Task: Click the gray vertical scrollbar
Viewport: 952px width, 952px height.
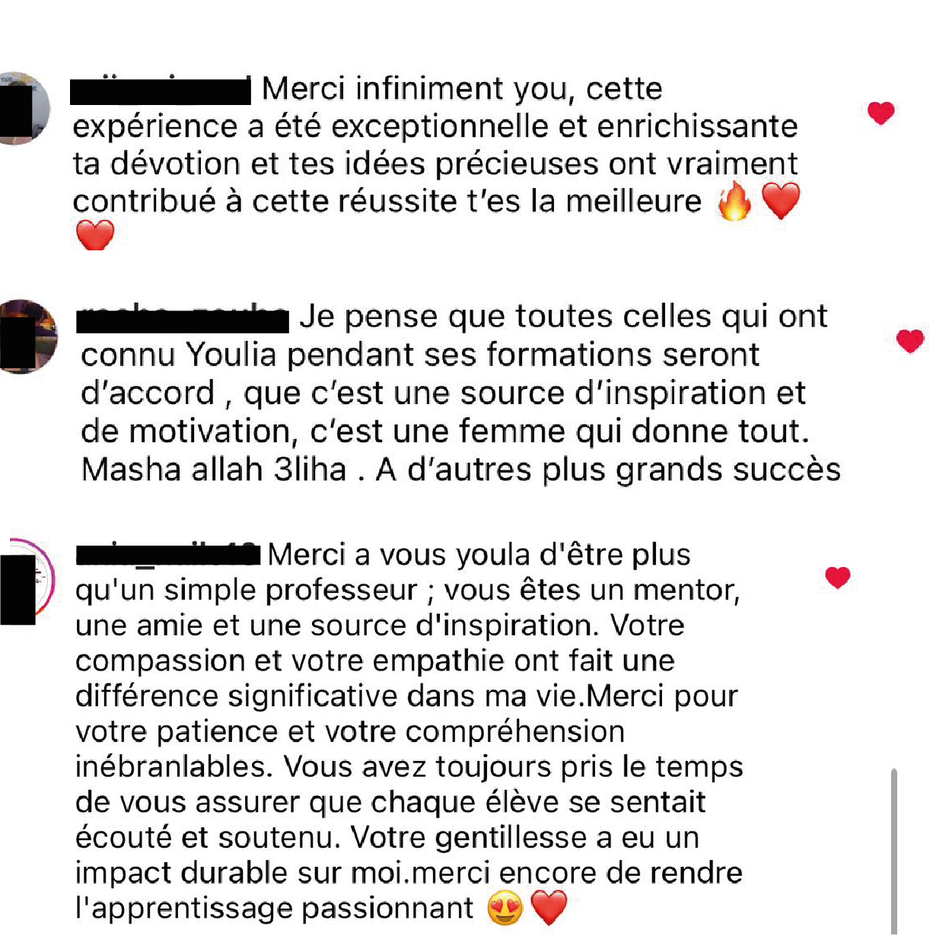Action: [x=893, y=851]
